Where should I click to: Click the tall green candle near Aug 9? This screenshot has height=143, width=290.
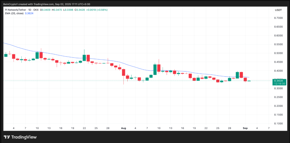click(x=155, y=69)
